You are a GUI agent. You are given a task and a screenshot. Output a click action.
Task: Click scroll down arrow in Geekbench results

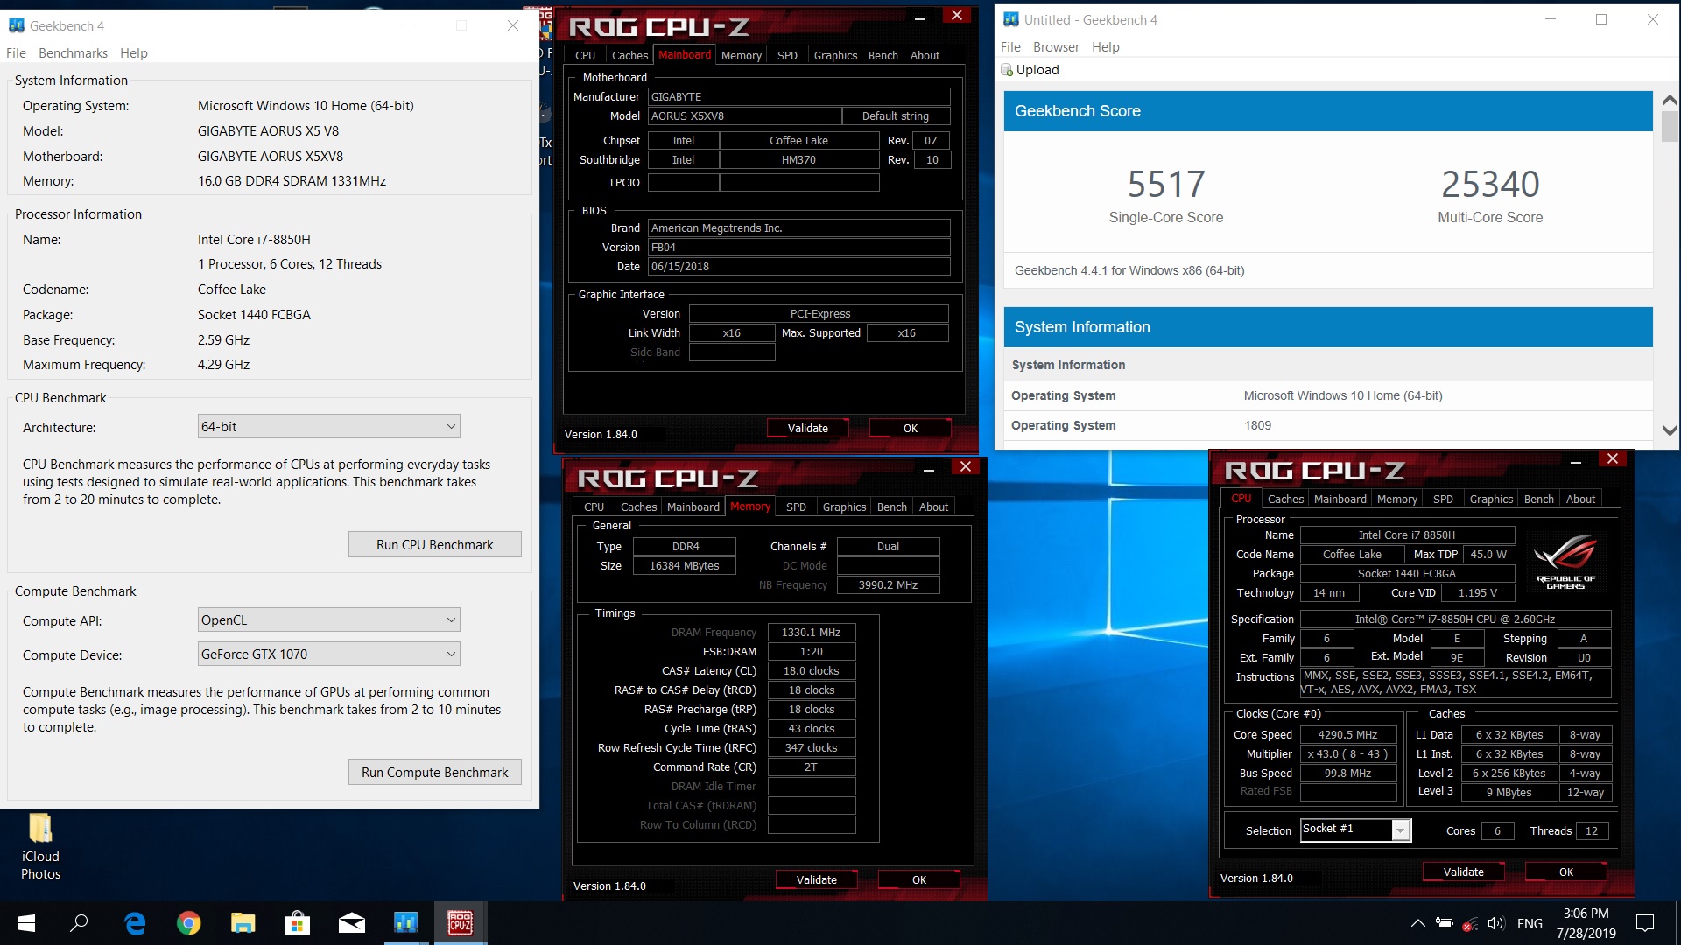[1670, 430]
